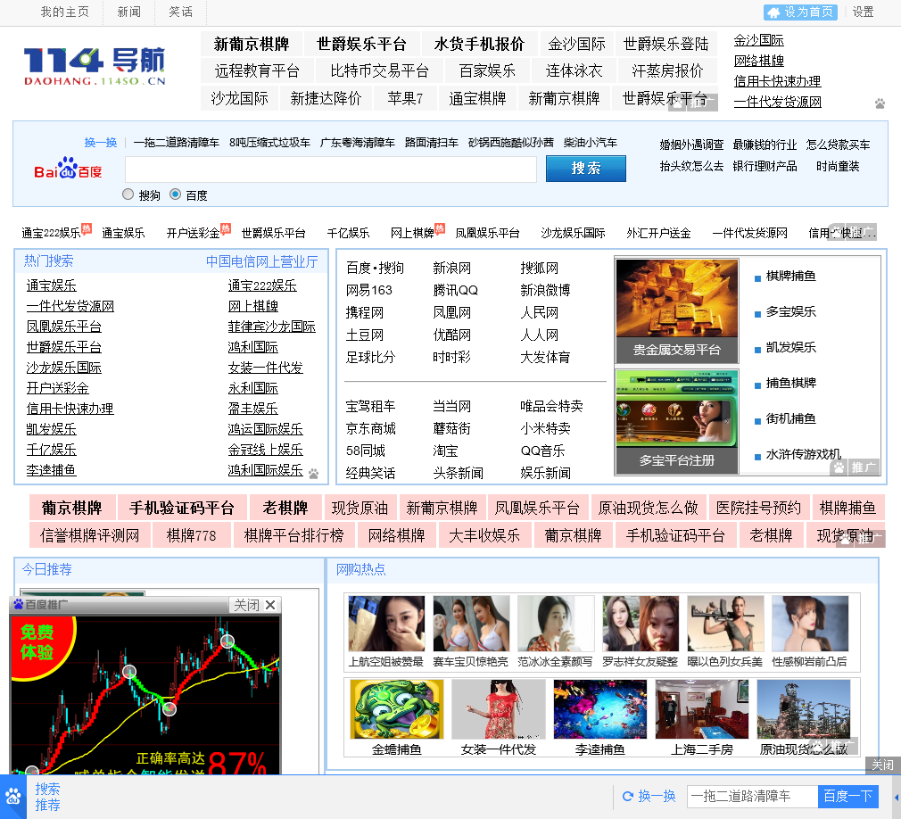Open the 新闻 tab
This screenshot has width=901, height=819.
pos(128,12)
